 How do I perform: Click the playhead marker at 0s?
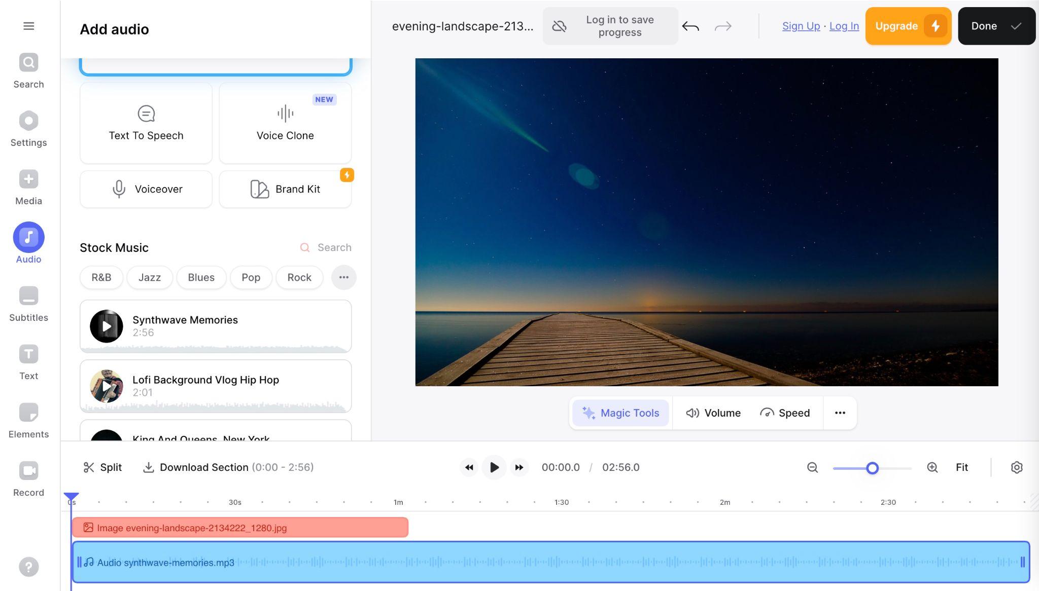click(x=71, y=497)
